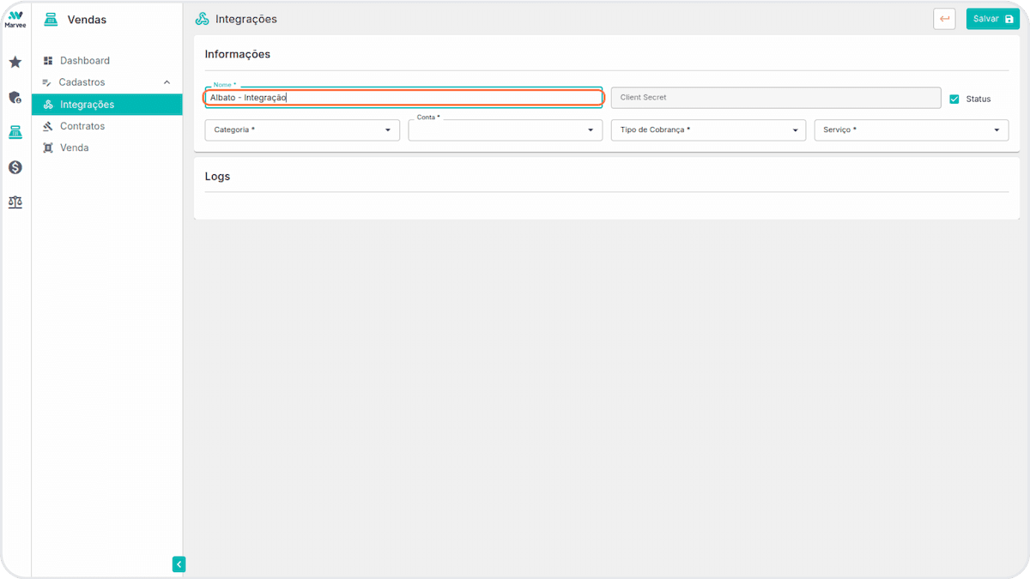The width and height of the screenshot is (1030, 579).
Task: Collapse sidebar with teal chevron
Action: tap(179, 564)
